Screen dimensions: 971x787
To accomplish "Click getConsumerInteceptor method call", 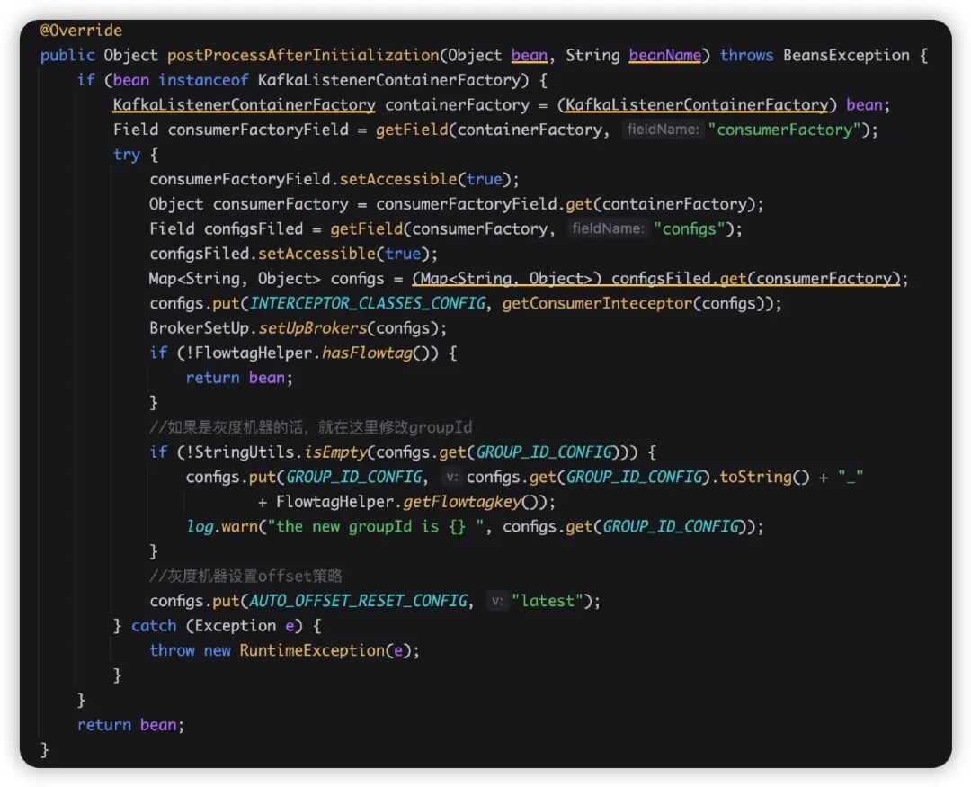I will coord(597,303).
